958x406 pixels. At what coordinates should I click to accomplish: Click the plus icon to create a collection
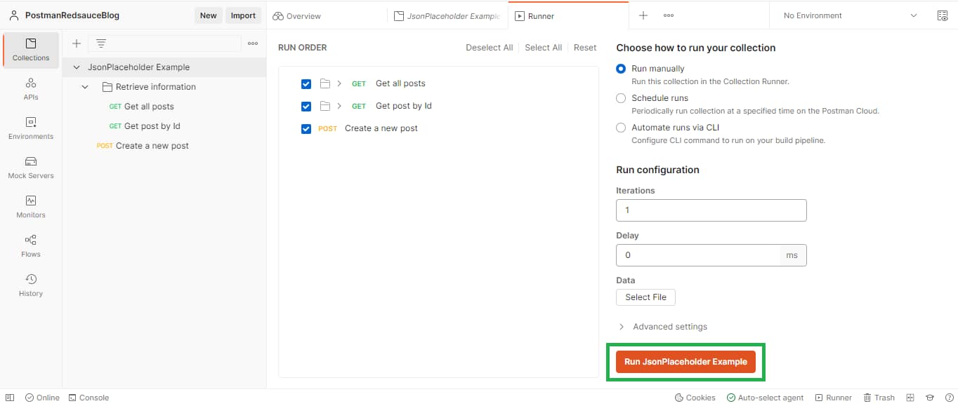(x=77, y=43)
